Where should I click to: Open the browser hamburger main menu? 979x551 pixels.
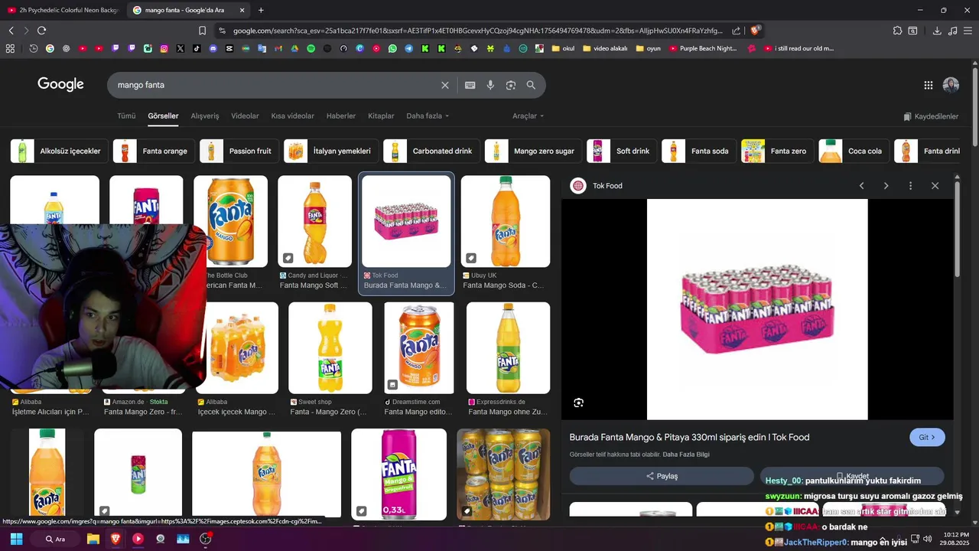pos(968,31)
